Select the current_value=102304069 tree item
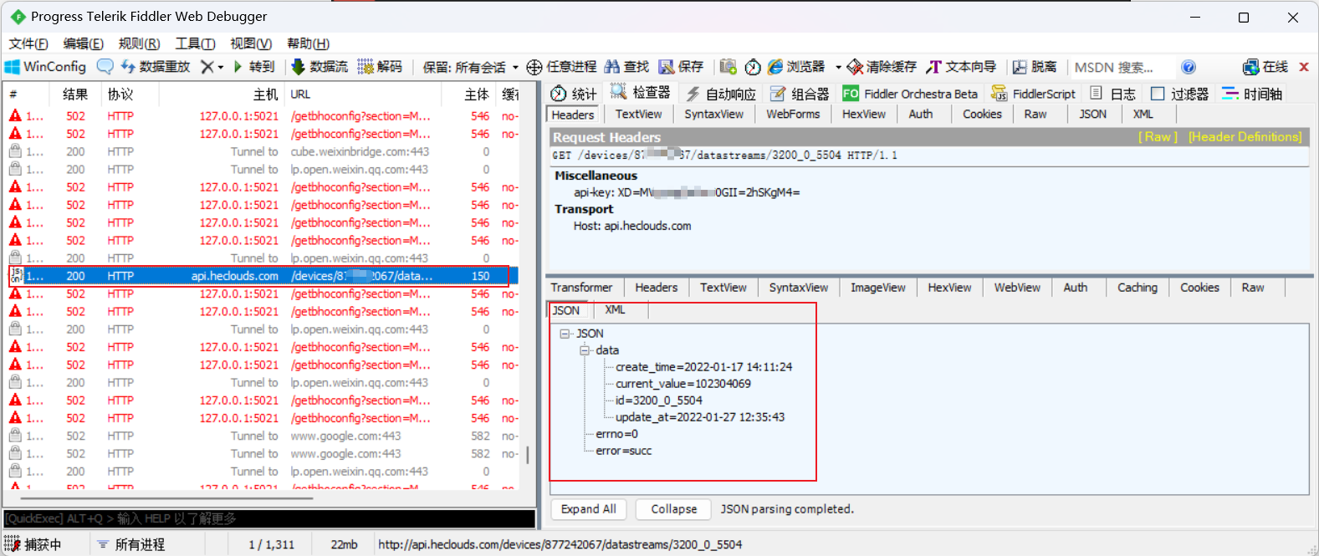Image resolution: width=1319 pixels, height=556 pixels. (x=683, y=384)
